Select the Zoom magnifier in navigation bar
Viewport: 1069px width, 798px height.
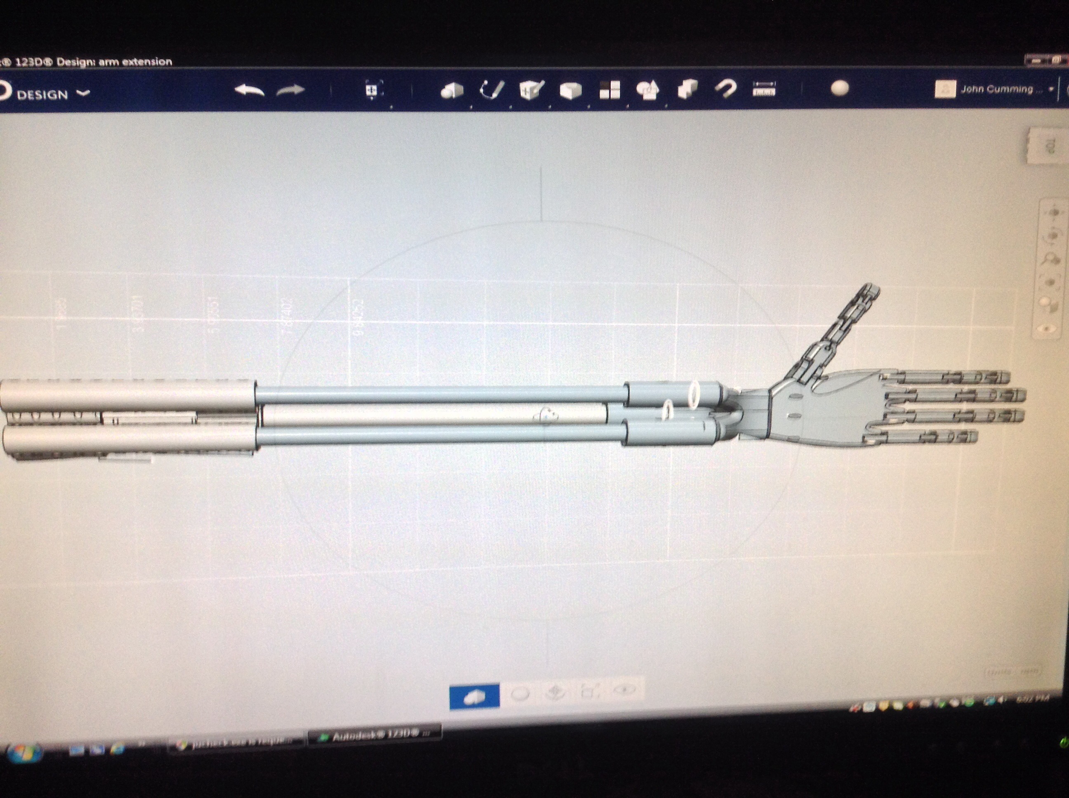coord(1050,259)
